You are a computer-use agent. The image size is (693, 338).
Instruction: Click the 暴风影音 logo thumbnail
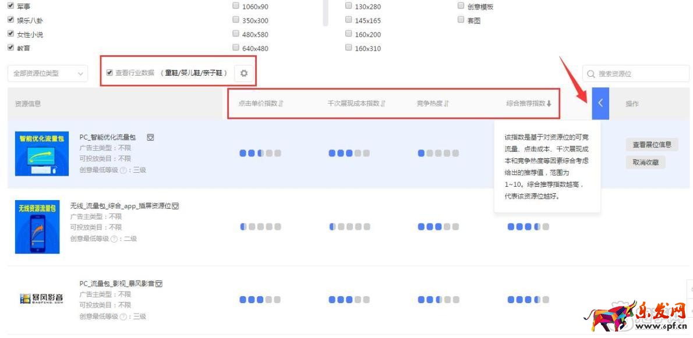tap(41, 299)
